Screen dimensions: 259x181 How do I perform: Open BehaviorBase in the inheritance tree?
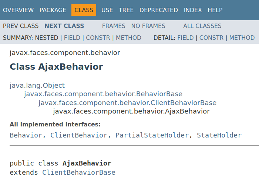(103, 94)
